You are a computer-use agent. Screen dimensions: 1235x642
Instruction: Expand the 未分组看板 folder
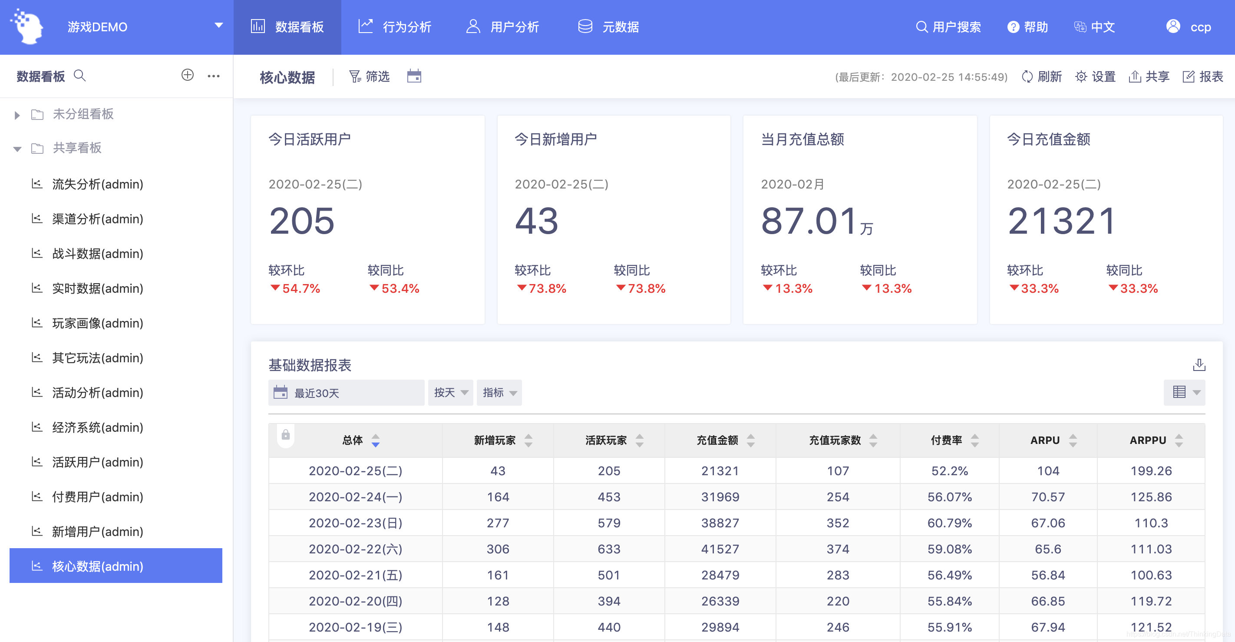[17, 115]
